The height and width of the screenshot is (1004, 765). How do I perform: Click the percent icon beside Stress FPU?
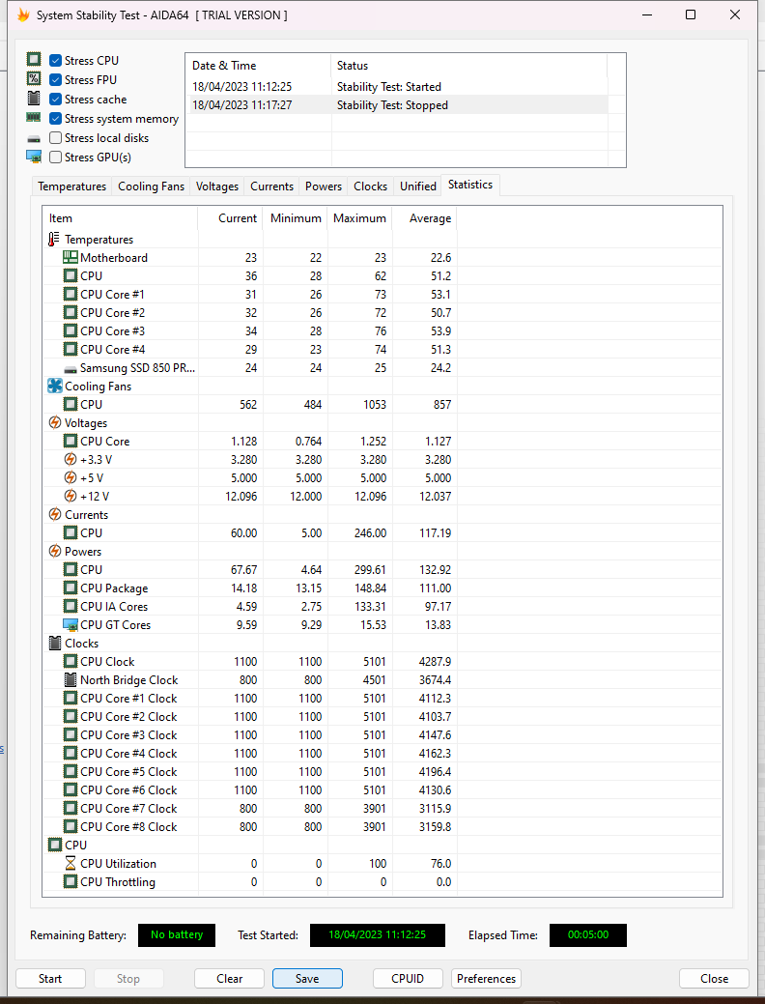pyautogui.click(x=34, y=79)
